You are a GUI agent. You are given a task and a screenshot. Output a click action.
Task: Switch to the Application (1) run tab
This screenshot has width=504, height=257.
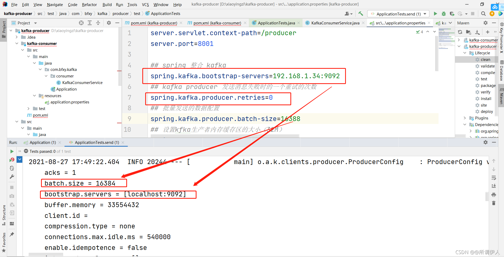pyautogui.click(x=43, y=142)
